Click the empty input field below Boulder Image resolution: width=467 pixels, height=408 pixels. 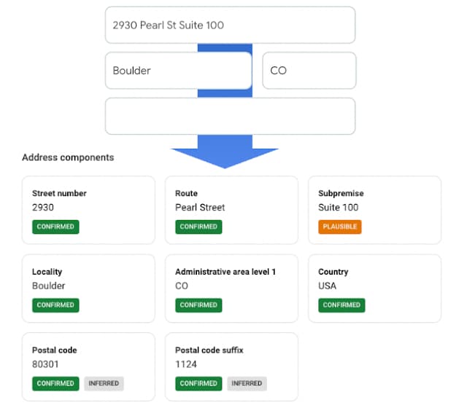[x=231, y=116]
